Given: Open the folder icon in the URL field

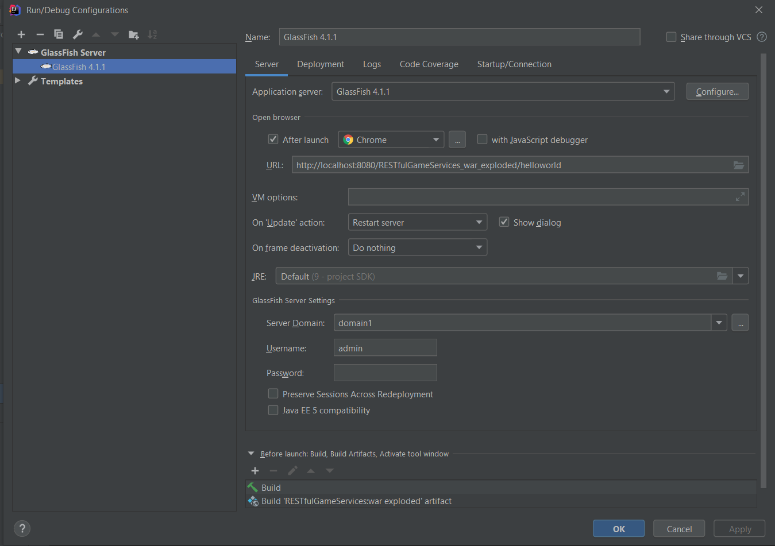Looking at the screenshot, I should coord(739,165).
